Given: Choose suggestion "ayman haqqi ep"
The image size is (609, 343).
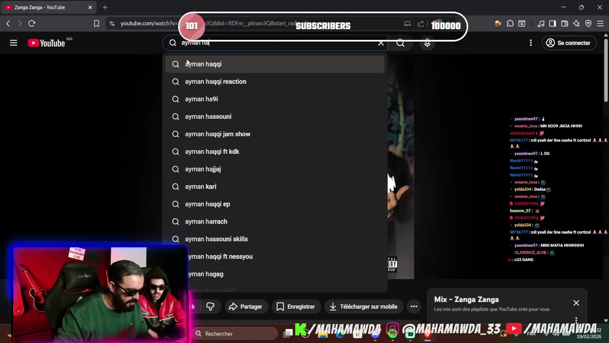Looking at the screenshot, I should [275, 204].
